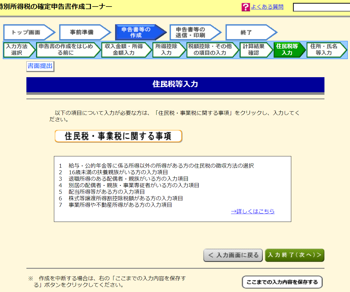Open the 申告書等の送信・印刷 step
The width and height of the screenshot is (350, 292).
point(195,32)
